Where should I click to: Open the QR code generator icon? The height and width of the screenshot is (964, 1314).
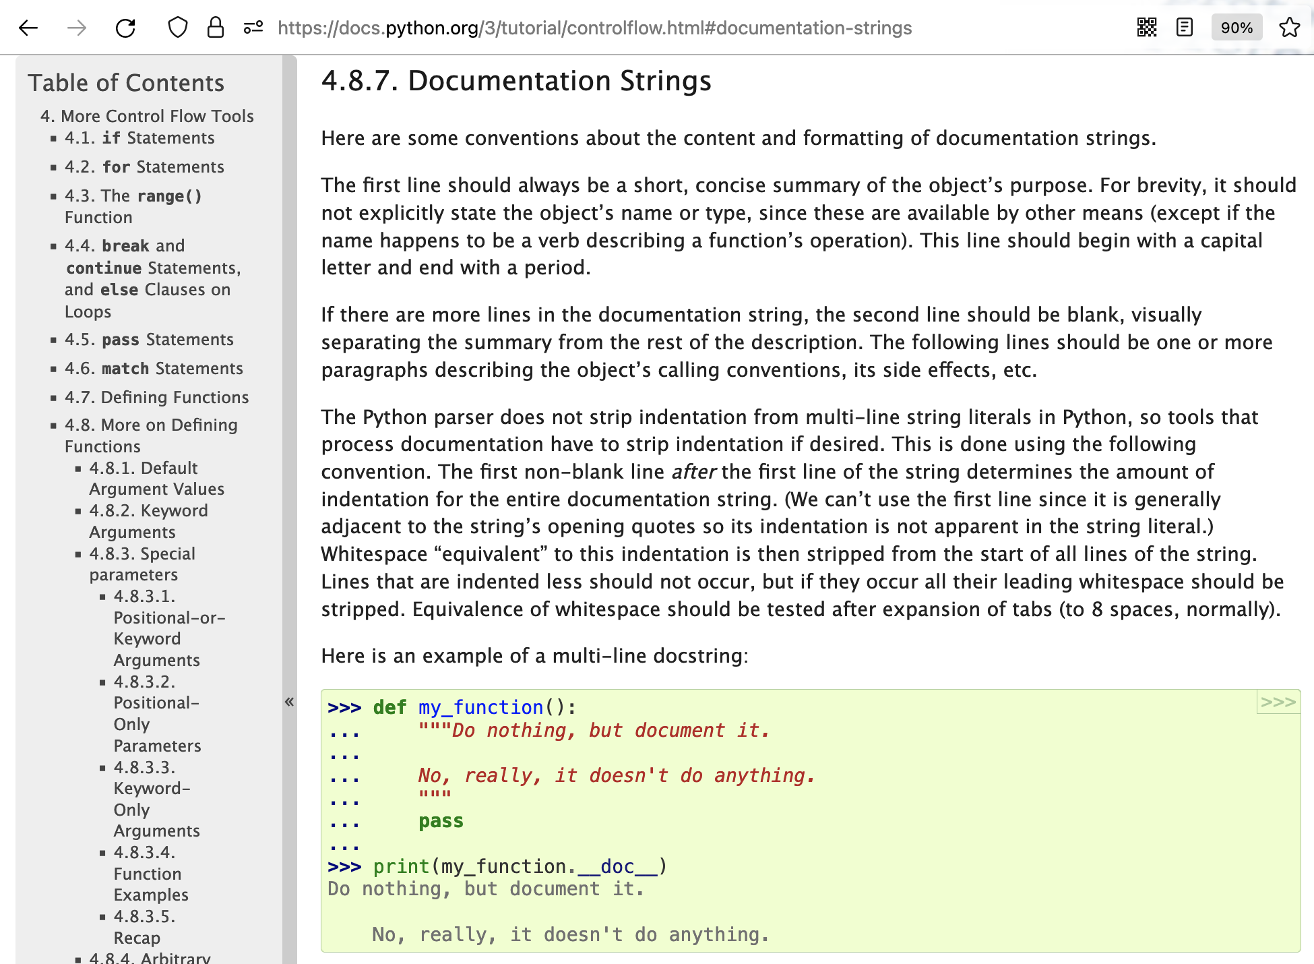[1146, 28]
